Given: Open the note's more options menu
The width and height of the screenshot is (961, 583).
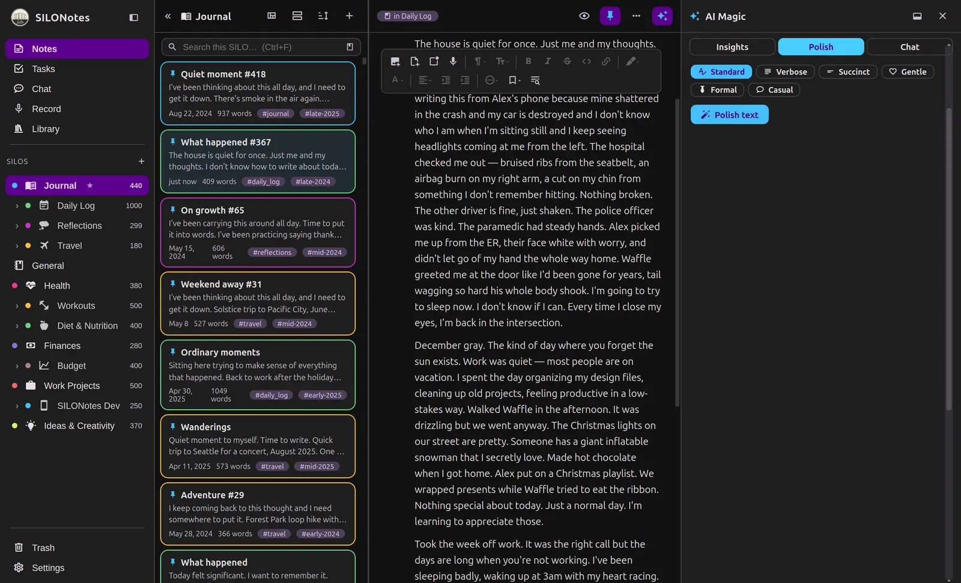Looking at the screenshot, I should [636, 16].
